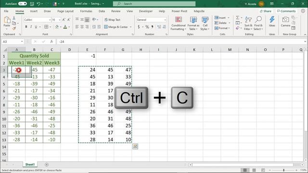
Task: Click the Fill Color paint bucket
Action: 57,27
